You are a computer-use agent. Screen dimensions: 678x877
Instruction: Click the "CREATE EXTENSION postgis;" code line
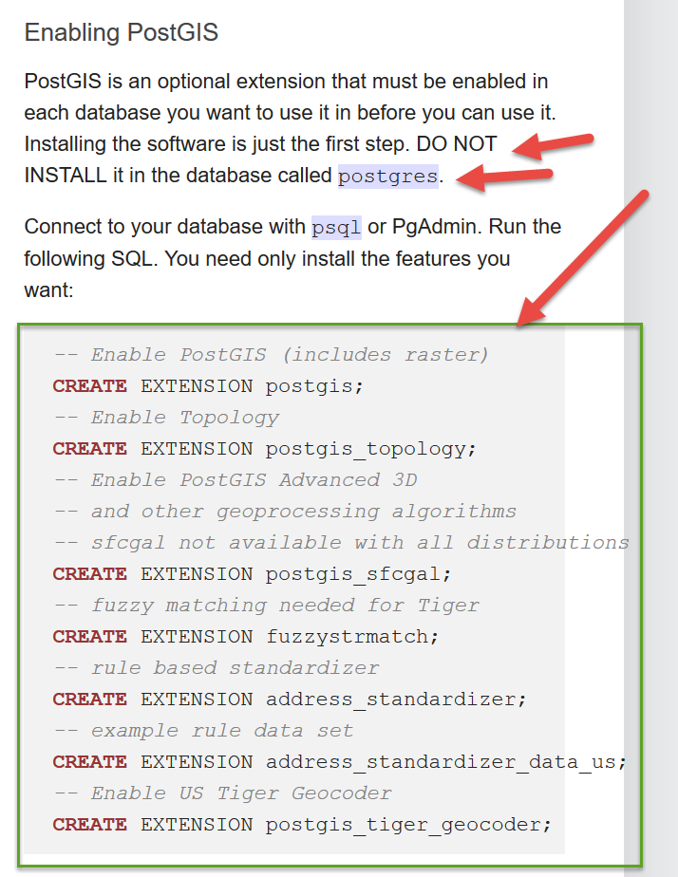(x=208, y=386)
